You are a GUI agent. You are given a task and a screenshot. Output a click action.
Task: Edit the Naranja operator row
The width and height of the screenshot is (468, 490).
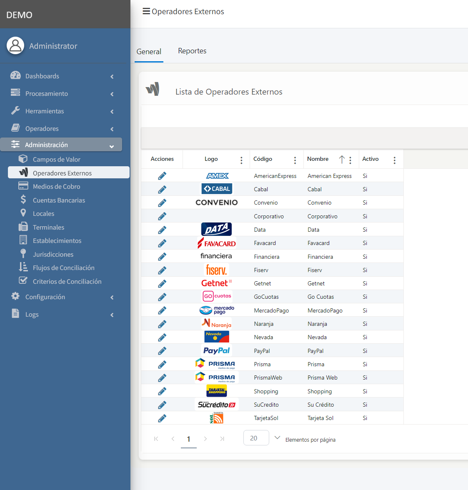162,324
